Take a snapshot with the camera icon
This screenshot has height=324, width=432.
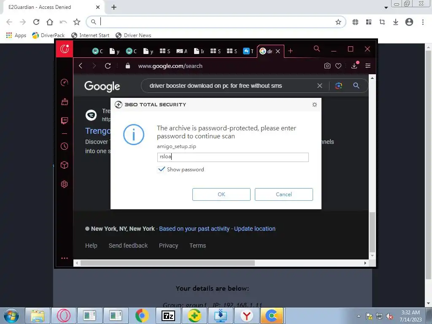point(327,66)
